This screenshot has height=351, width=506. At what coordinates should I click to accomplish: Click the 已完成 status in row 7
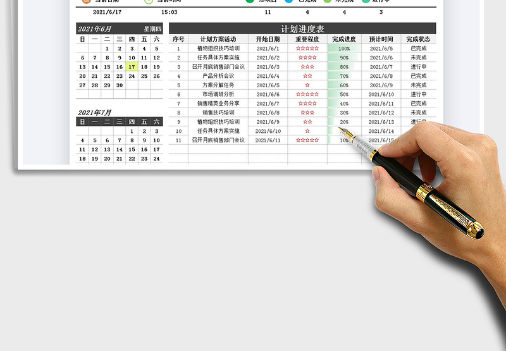click(x=418, y=104)
